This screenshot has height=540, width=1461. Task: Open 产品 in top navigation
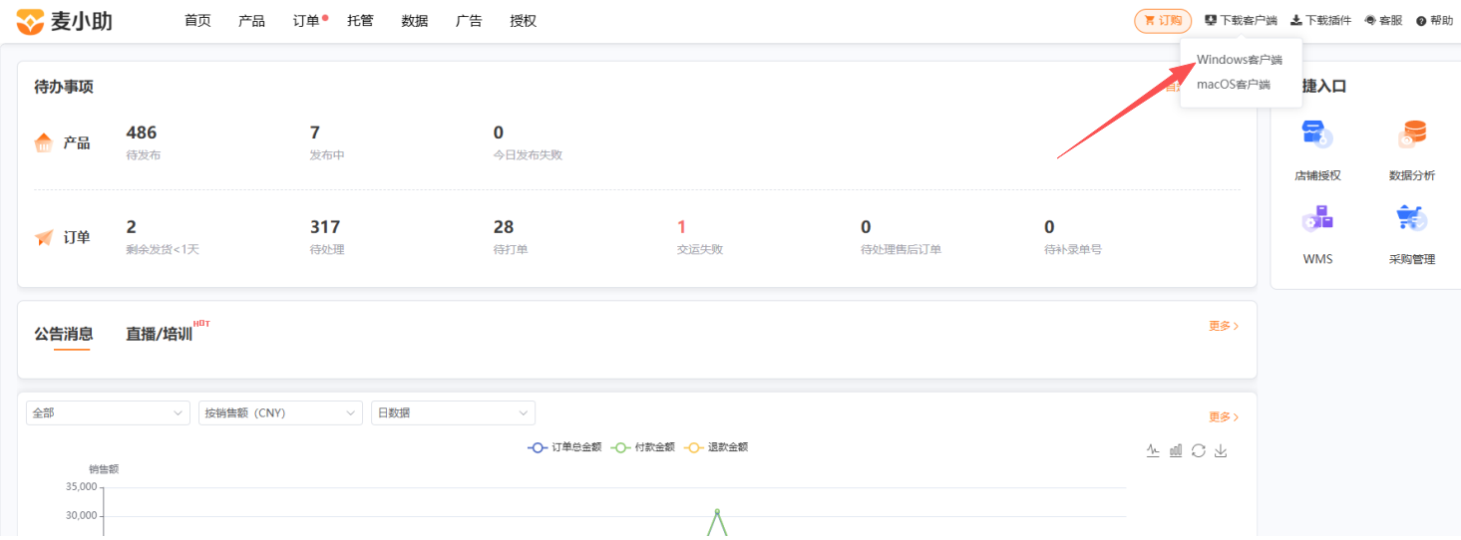tap(251, 20)
